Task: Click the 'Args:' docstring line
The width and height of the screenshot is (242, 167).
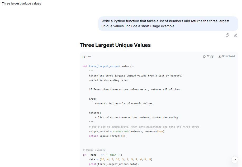Action: [x=93, y=99]
